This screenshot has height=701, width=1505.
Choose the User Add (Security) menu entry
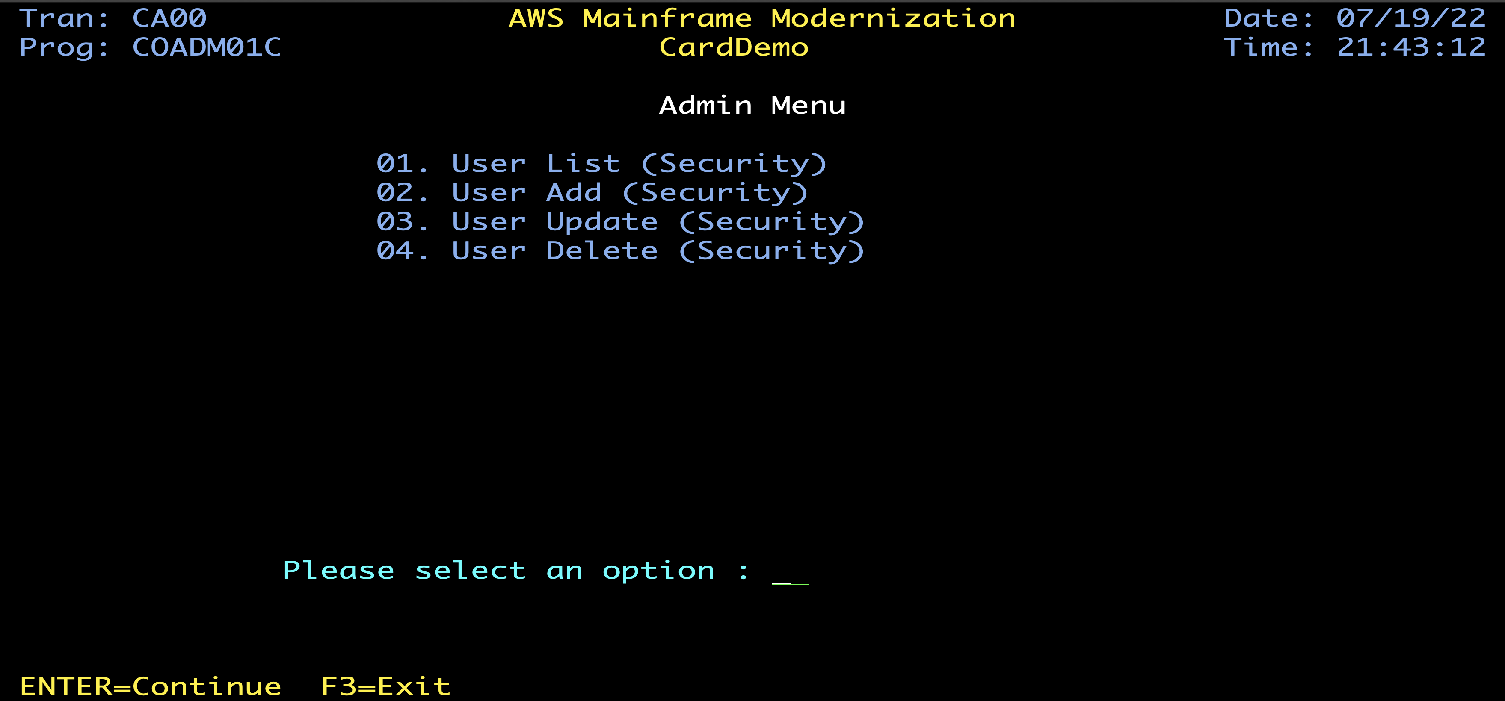[x=592, y=193]
